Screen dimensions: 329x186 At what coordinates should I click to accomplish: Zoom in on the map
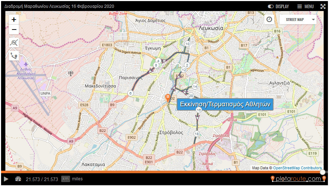coord(14,20)
